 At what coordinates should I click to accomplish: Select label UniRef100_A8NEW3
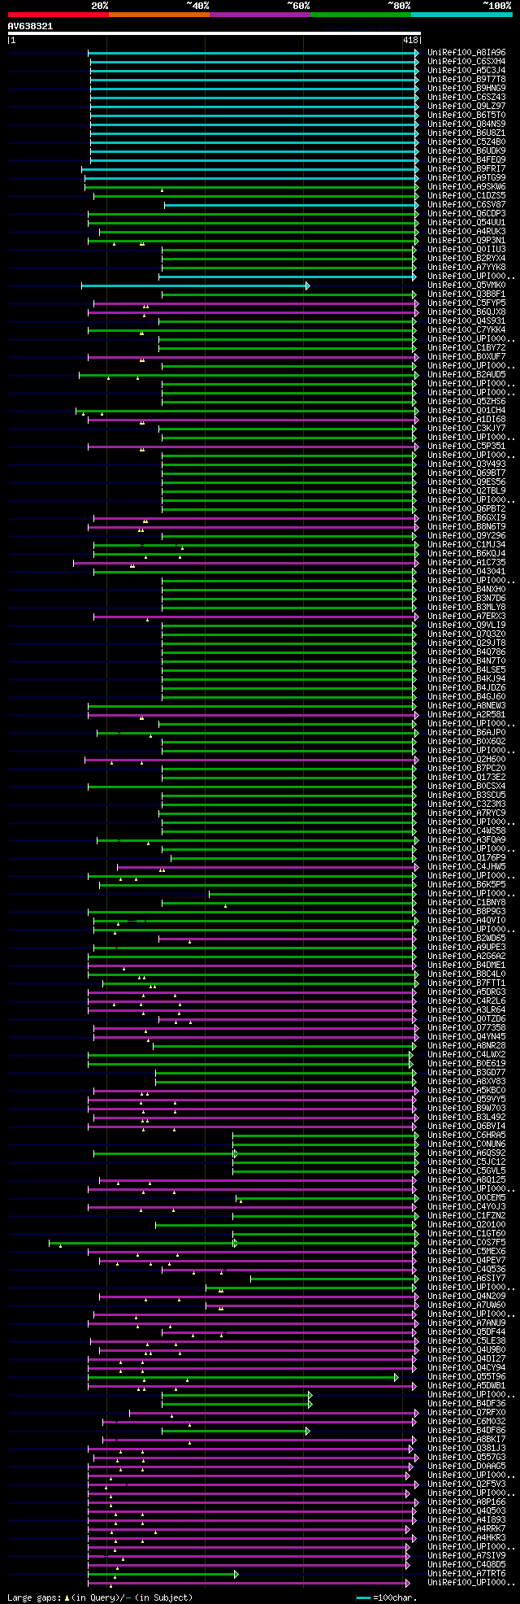click(466, 705)
